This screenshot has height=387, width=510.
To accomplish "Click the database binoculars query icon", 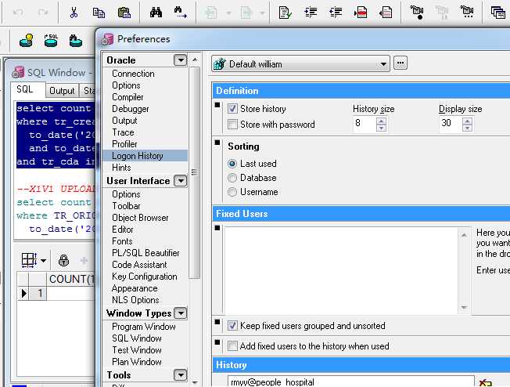I will 75,41.
